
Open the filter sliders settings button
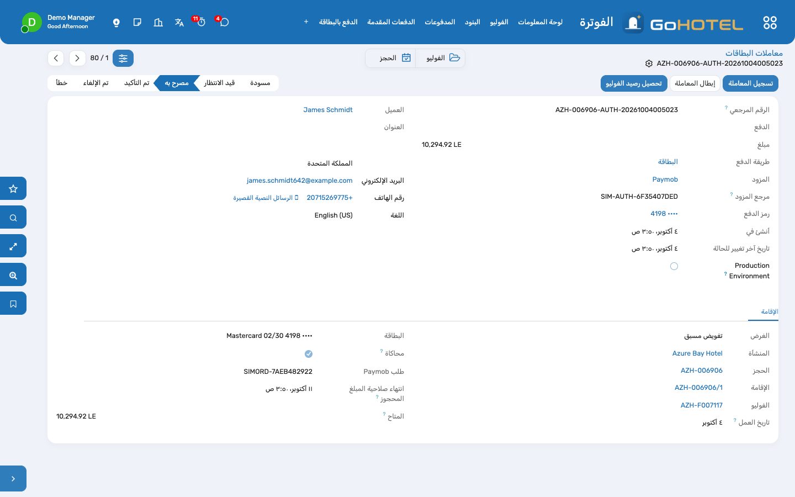(123, 58)
